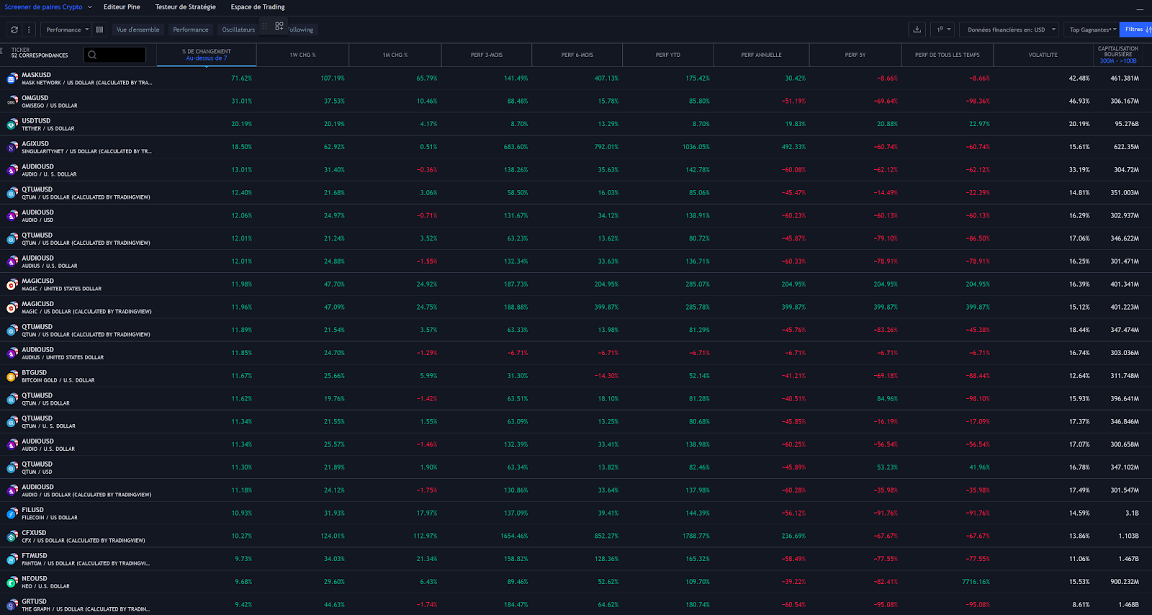
Task: Click the FTMUSD Fantom logo
Action: (12, 560)
